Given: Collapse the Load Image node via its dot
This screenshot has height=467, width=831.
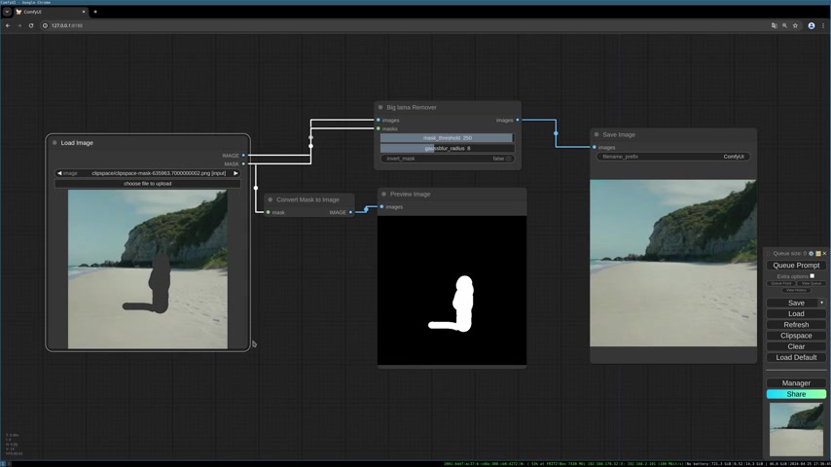Looking at the screenshot, I should (54, 143).
